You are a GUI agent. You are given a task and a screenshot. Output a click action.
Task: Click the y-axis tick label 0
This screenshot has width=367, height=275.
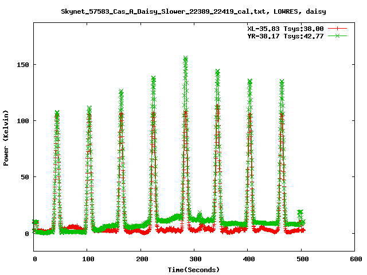27,234
